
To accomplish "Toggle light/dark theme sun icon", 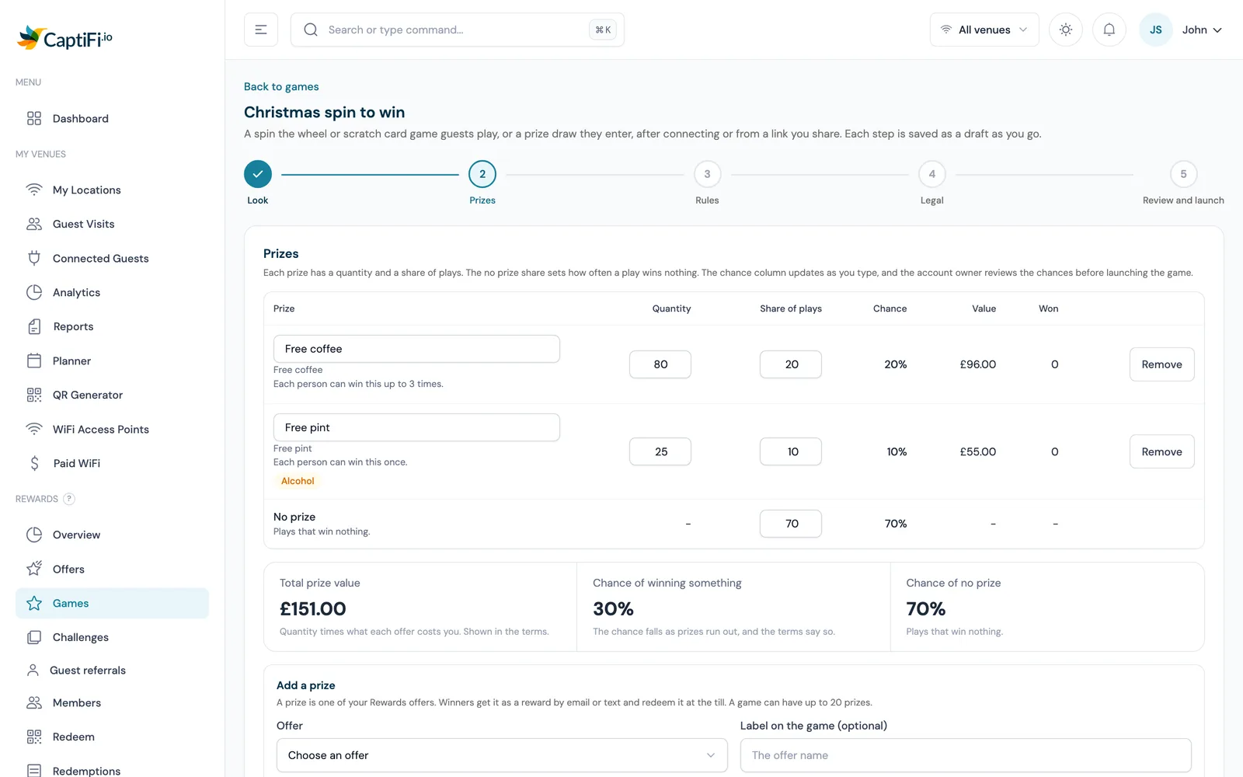I will [x=1066, y=30].
